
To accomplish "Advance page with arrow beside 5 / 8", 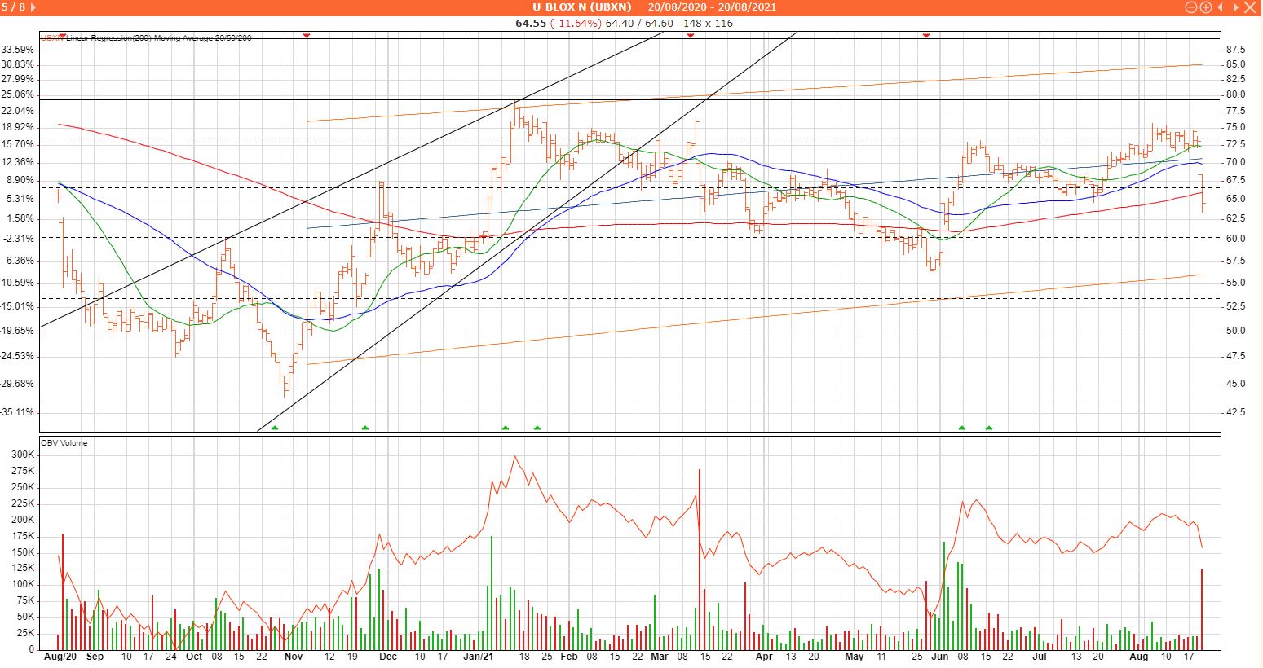I will [x=33, y=7].
